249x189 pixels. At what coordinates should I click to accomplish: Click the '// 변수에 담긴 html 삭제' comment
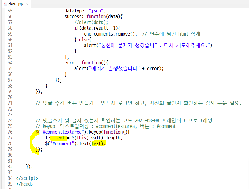[x=171, y=34]
